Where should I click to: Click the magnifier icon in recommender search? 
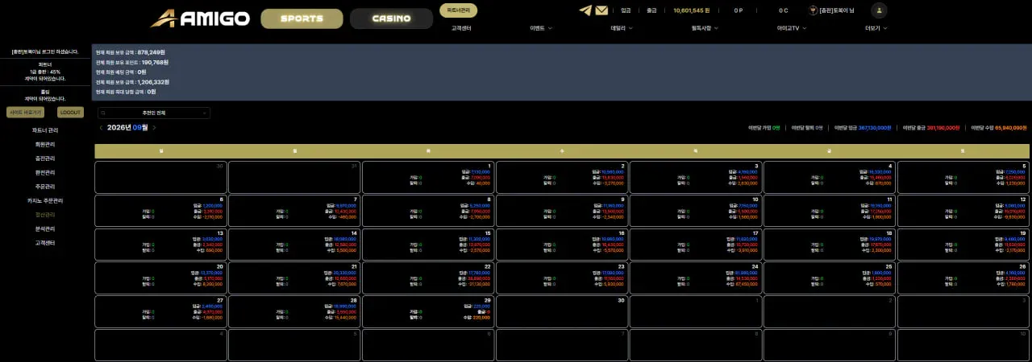click(103, 113)
